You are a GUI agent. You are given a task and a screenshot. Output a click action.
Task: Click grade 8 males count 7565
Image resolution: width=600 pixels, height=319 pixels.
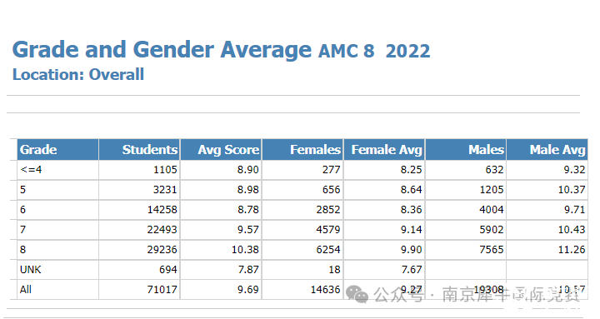click(x=492, y=250)
